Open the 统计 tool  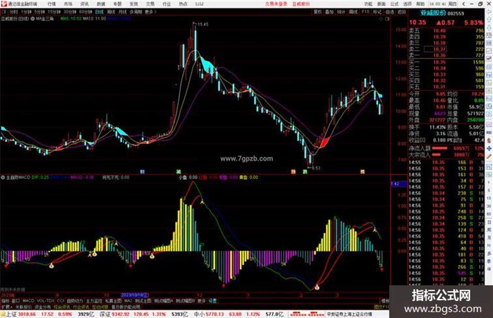(x=341, y=11)
